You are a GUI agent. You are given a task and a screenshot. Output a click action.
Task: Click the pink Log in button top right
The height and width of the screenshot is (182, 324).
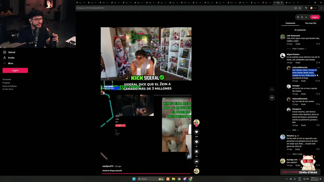(x=315, y=17)
